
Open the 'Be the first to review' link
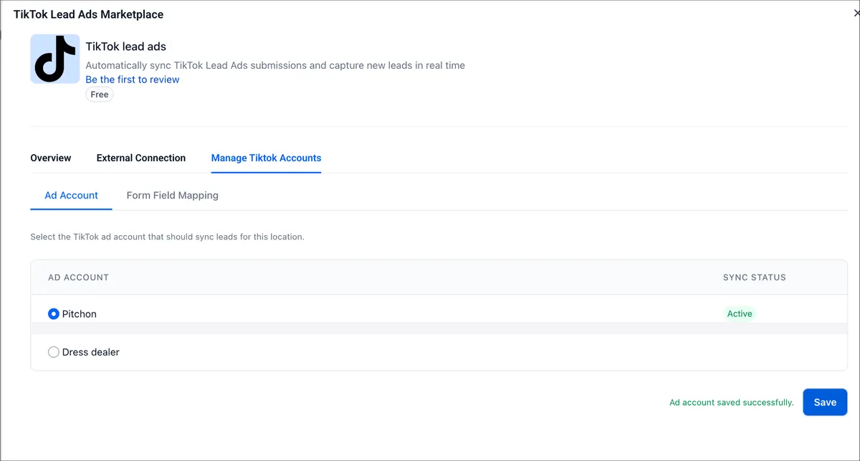(133, 80)
